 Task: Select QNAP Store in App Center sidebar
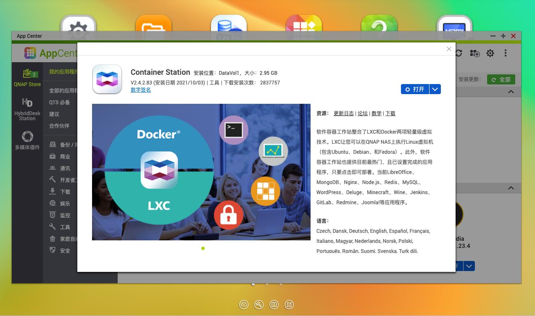[x=27, y=77]
